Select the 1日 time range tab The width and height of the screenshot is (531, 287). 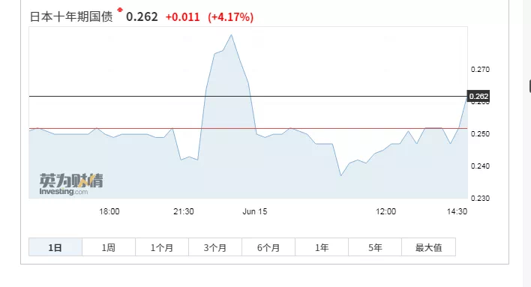click(x=55, y=247)
